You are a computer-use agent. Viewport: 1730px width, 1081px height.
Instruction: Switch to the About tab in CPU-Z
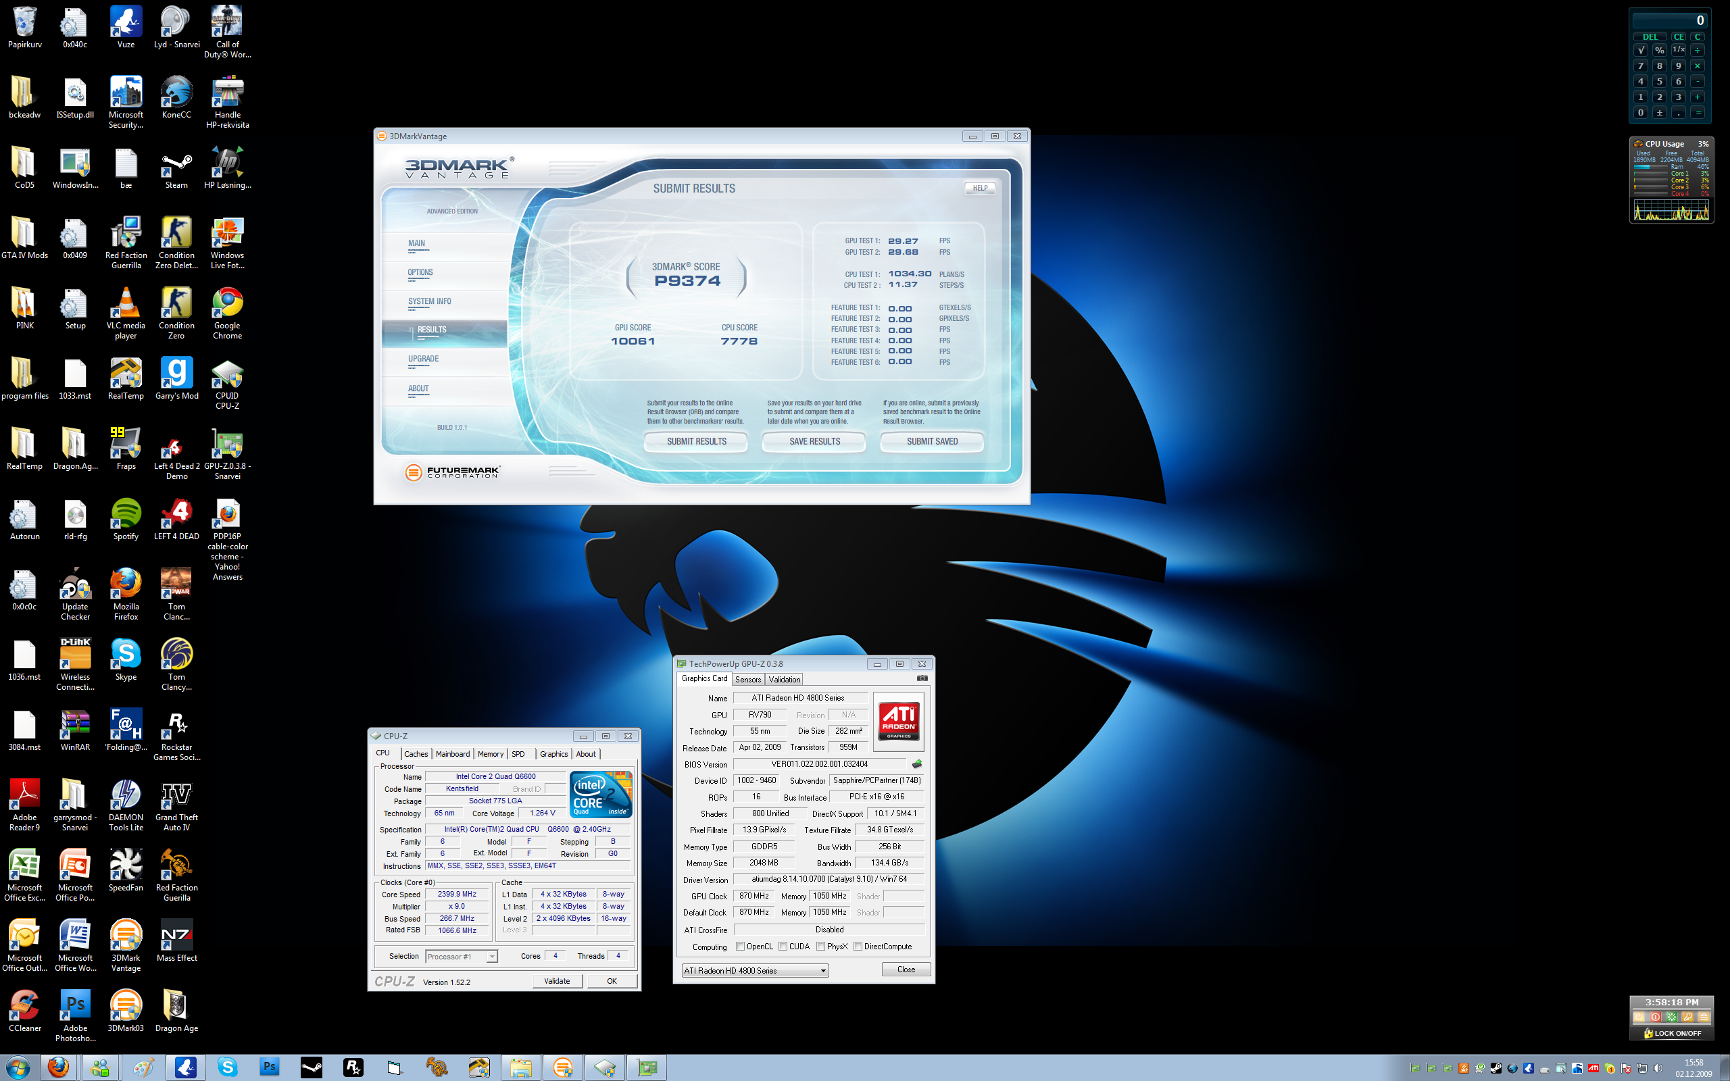click(585, 753)
